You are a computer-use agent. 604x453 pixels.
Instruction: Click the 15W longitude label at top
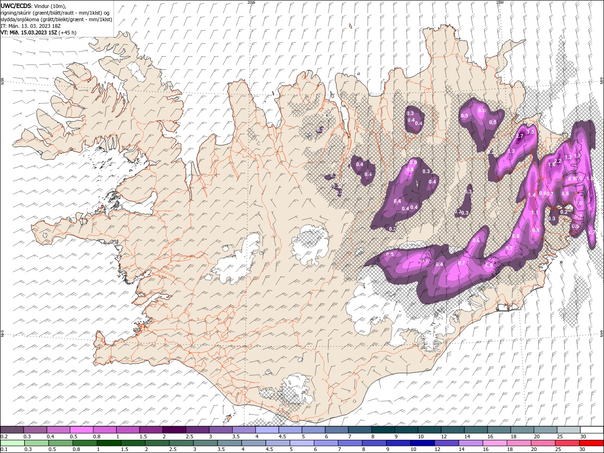click(500, 2)
